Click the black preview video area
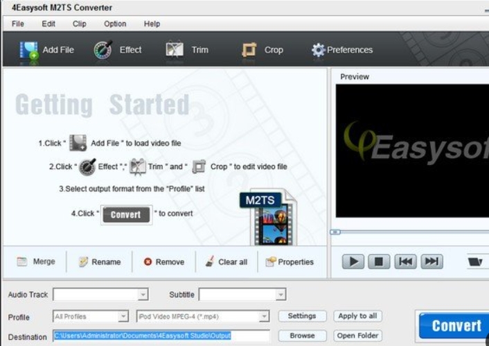This screenshot has height=346, width=489. pos(412,150)
